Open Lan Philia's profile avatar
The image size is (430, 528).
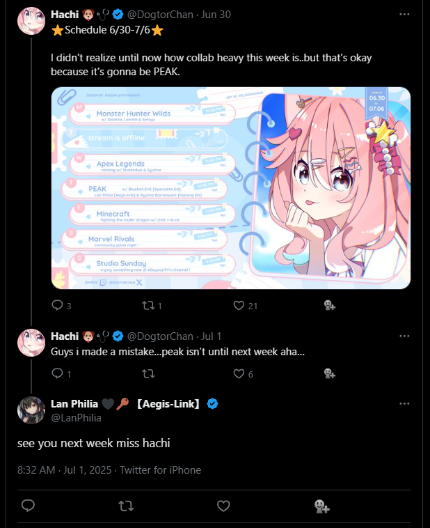(31, 410)
